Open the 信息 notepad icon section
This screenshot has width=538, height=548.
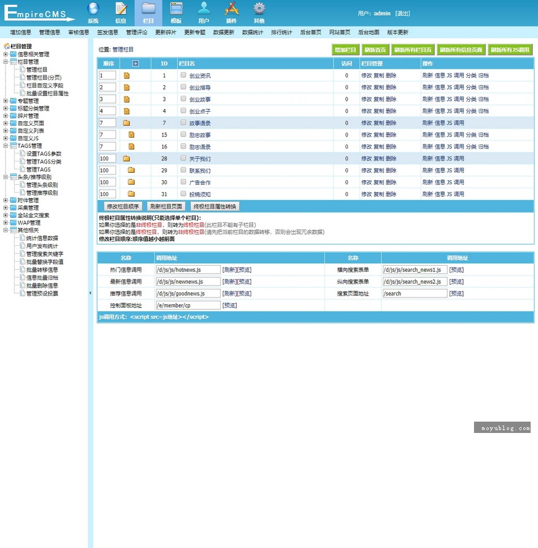coord(121,12)
